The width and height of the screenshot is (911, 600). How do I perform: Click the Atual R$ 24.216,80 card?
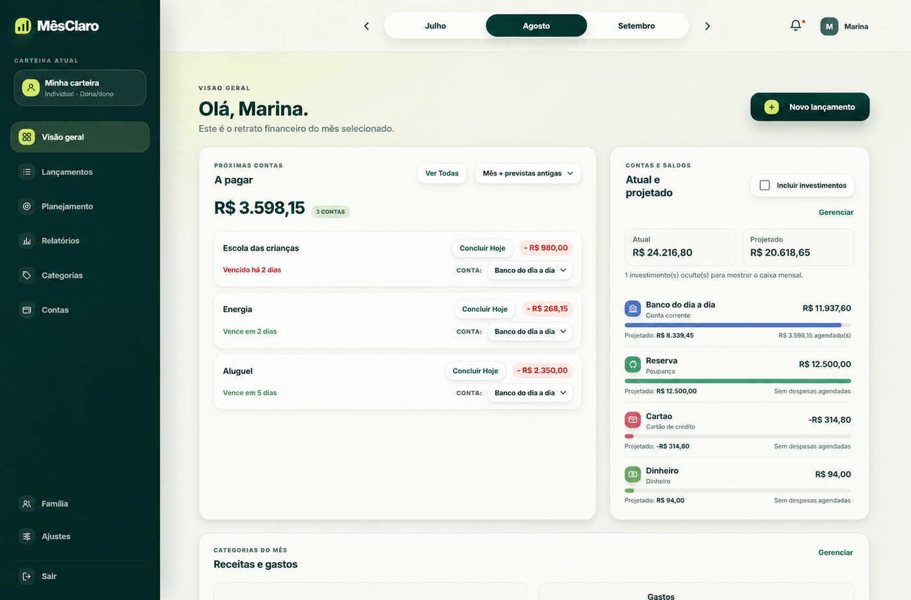[680, 247]
